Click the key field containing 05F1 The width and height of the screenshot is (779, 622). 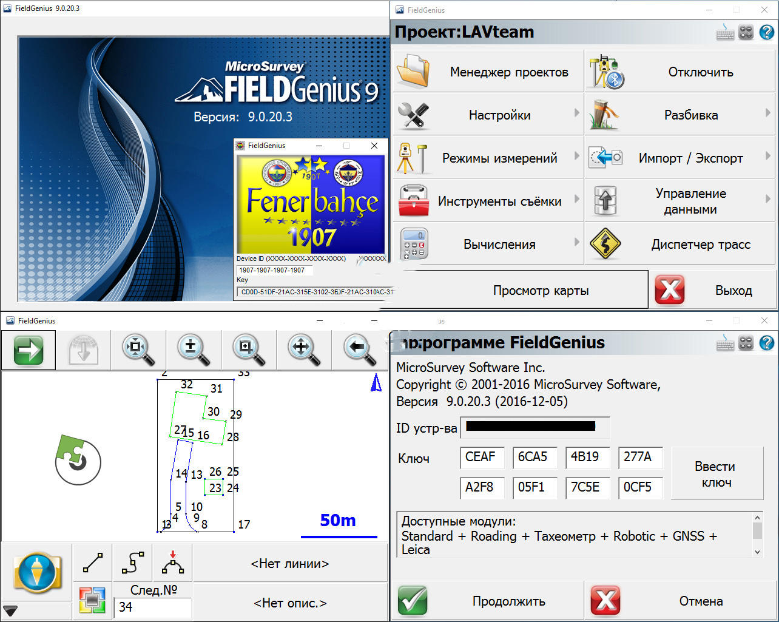tap(535, 487)
